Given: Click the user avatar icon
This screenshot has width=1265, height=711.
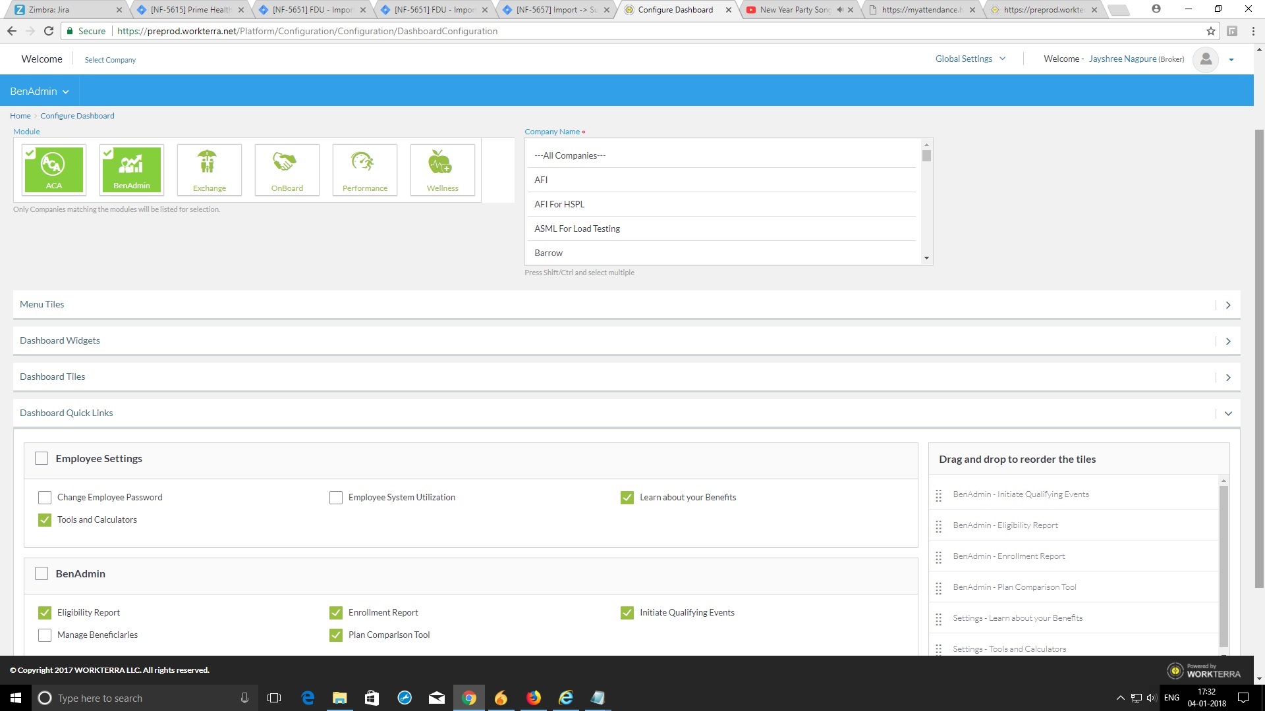Looking at the screenshot, I should 1206,59.
